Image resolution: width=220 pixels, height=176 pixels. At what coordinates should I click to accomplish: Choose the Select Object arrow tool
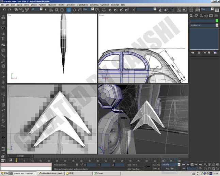click(46, 10)
